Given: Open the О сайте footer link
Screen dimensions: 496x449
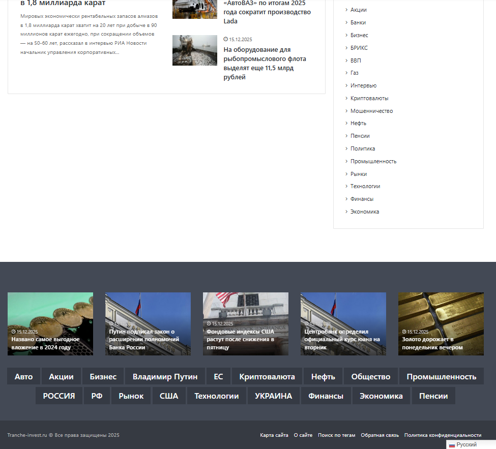Looking at the screenshot, I should click(303, 435).
